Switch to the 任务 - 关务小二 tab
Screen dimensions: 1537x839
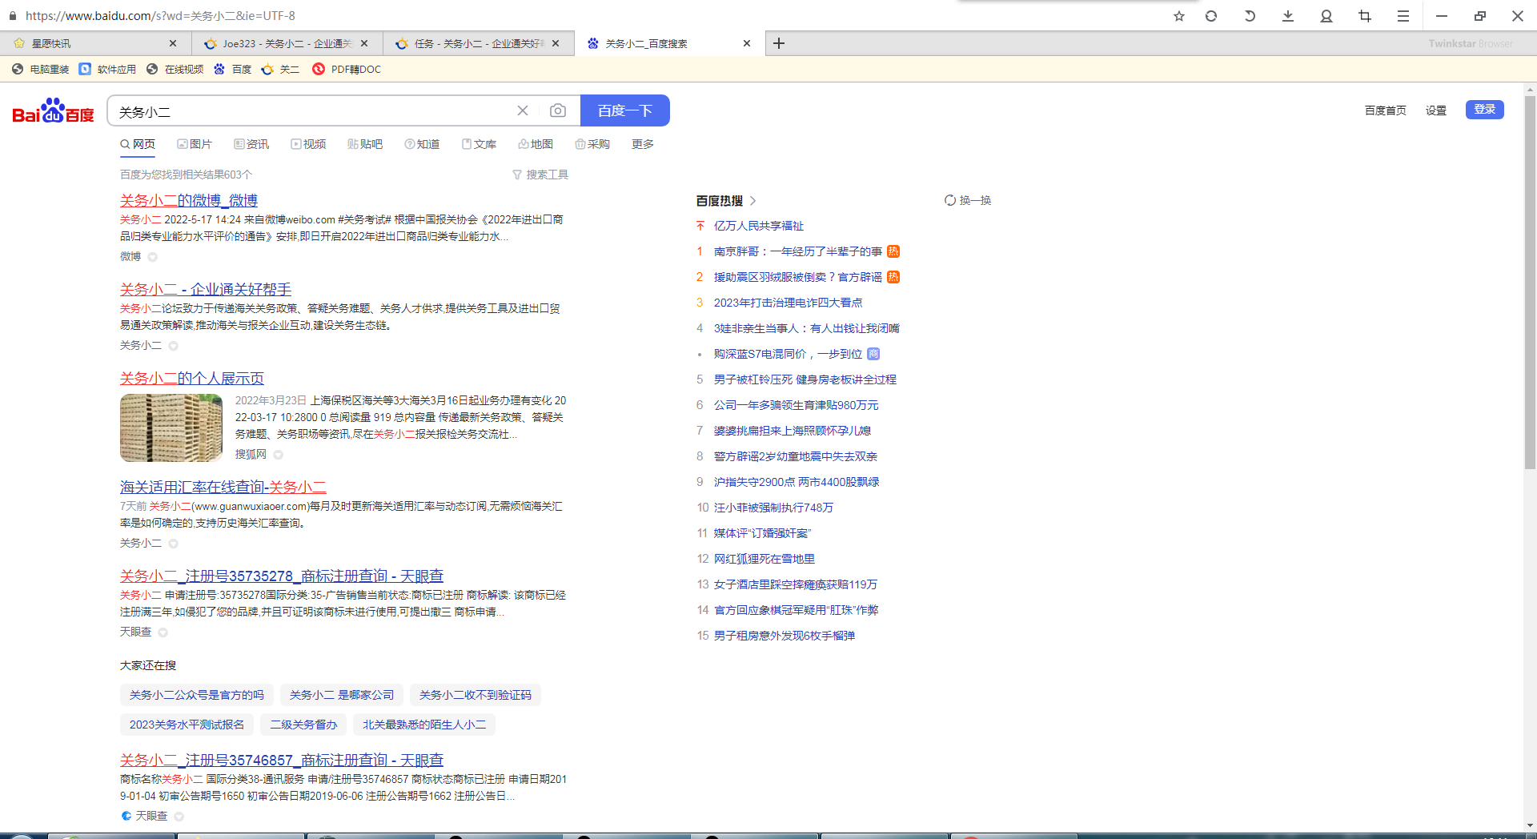pos(472,43)
